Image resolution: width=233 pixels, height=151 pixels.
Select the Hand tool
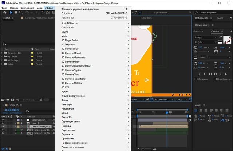pyautogui.click(x=16, y=12)
